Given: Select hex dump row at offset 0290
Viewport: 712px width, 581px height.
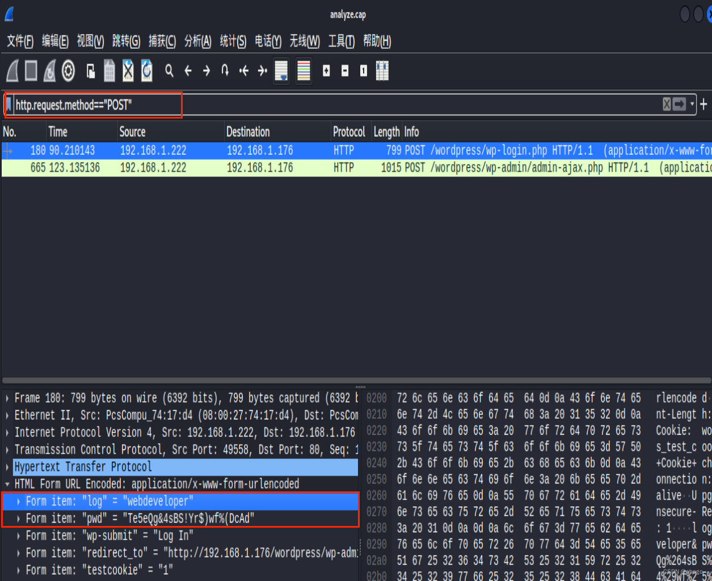Looking at the screenshot, I should point(538,544).
